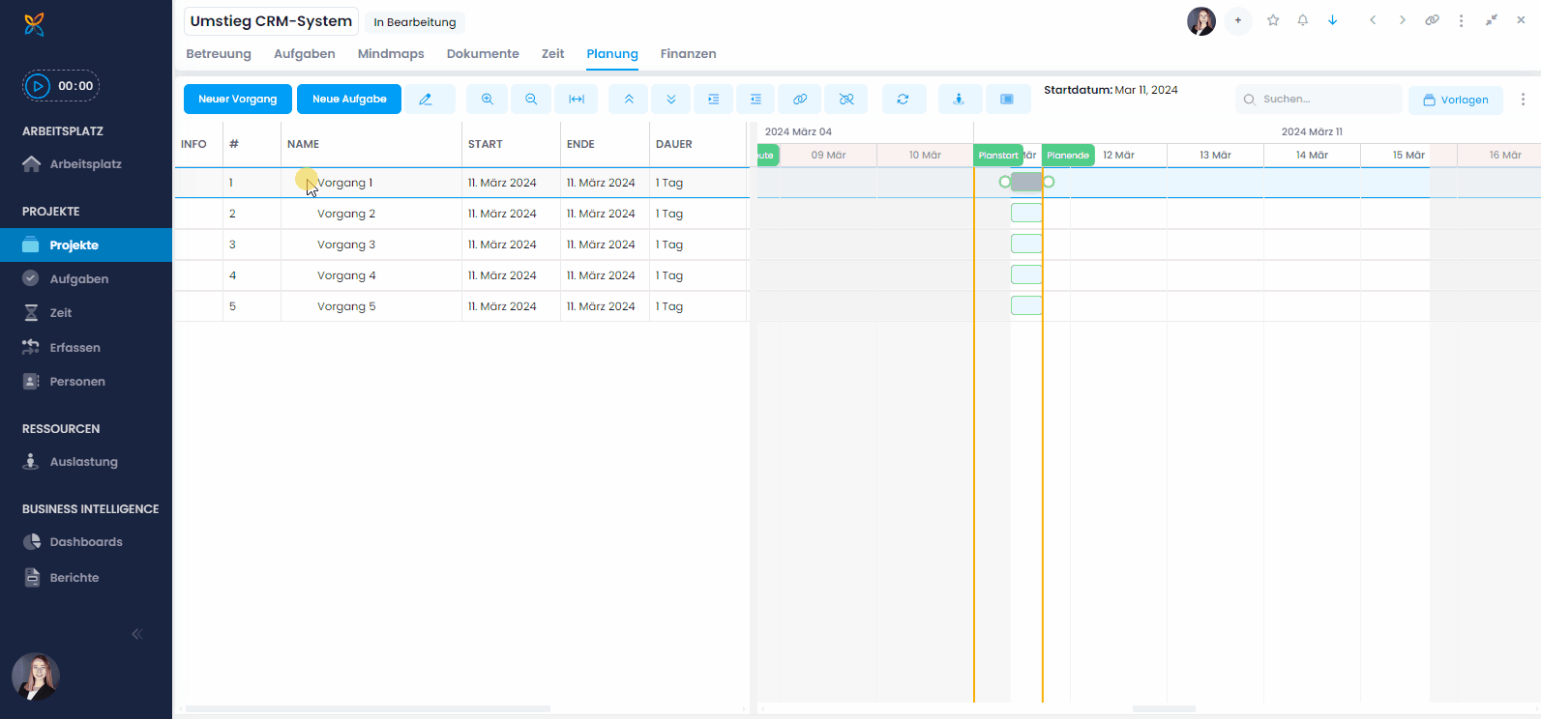The height and width of the screenshot is (719, 1541).
Task: Open toolbar three-dot menu beside Vorlagen
Action: 1523,100
